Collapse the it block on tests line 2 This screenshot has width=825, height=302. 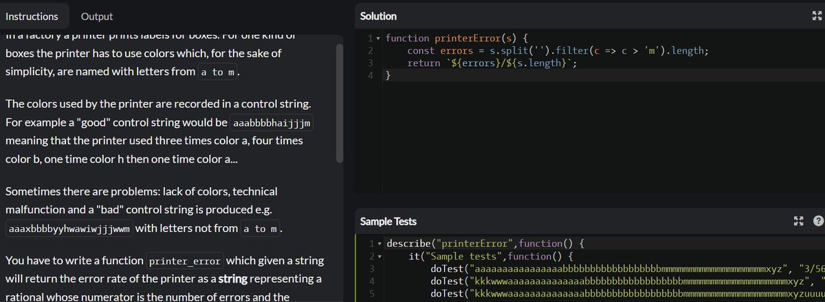[x=379, y=256]
